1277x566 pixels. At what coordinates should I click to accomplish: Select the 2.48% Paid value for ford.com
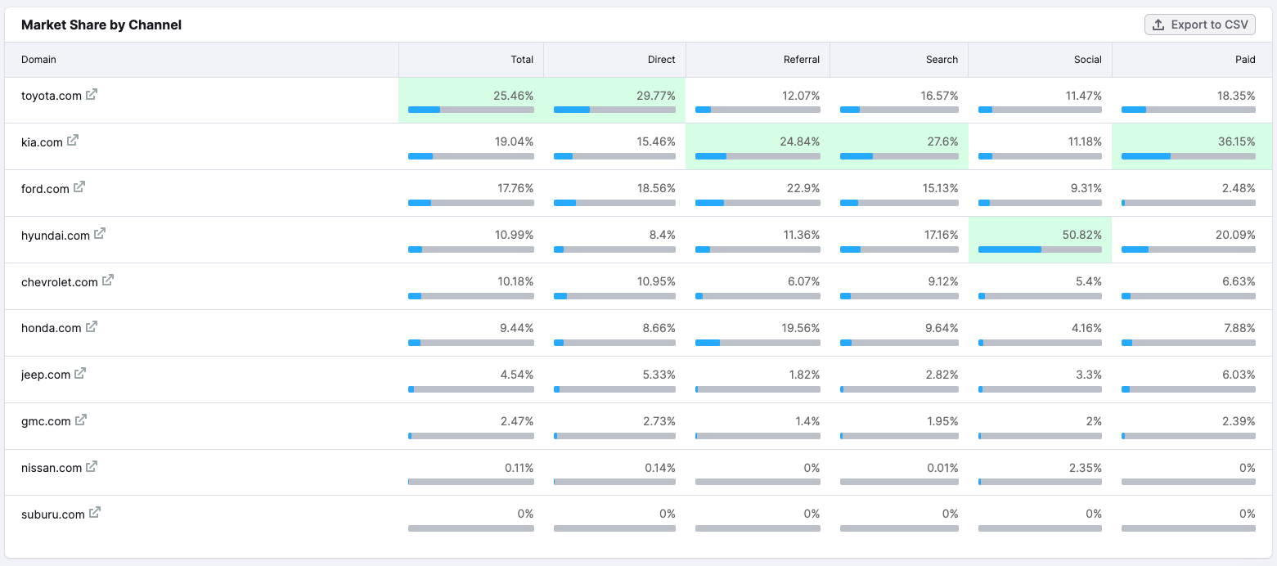[x=1239, y=189]
